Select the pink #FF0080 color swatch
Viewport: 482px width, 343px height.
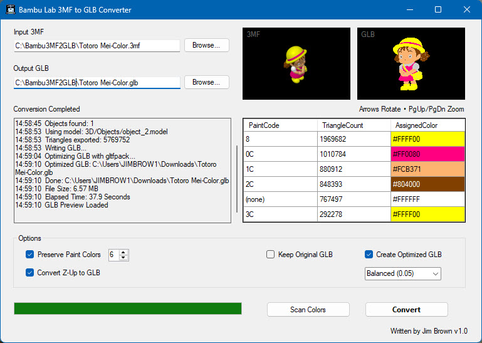point(427,154)
